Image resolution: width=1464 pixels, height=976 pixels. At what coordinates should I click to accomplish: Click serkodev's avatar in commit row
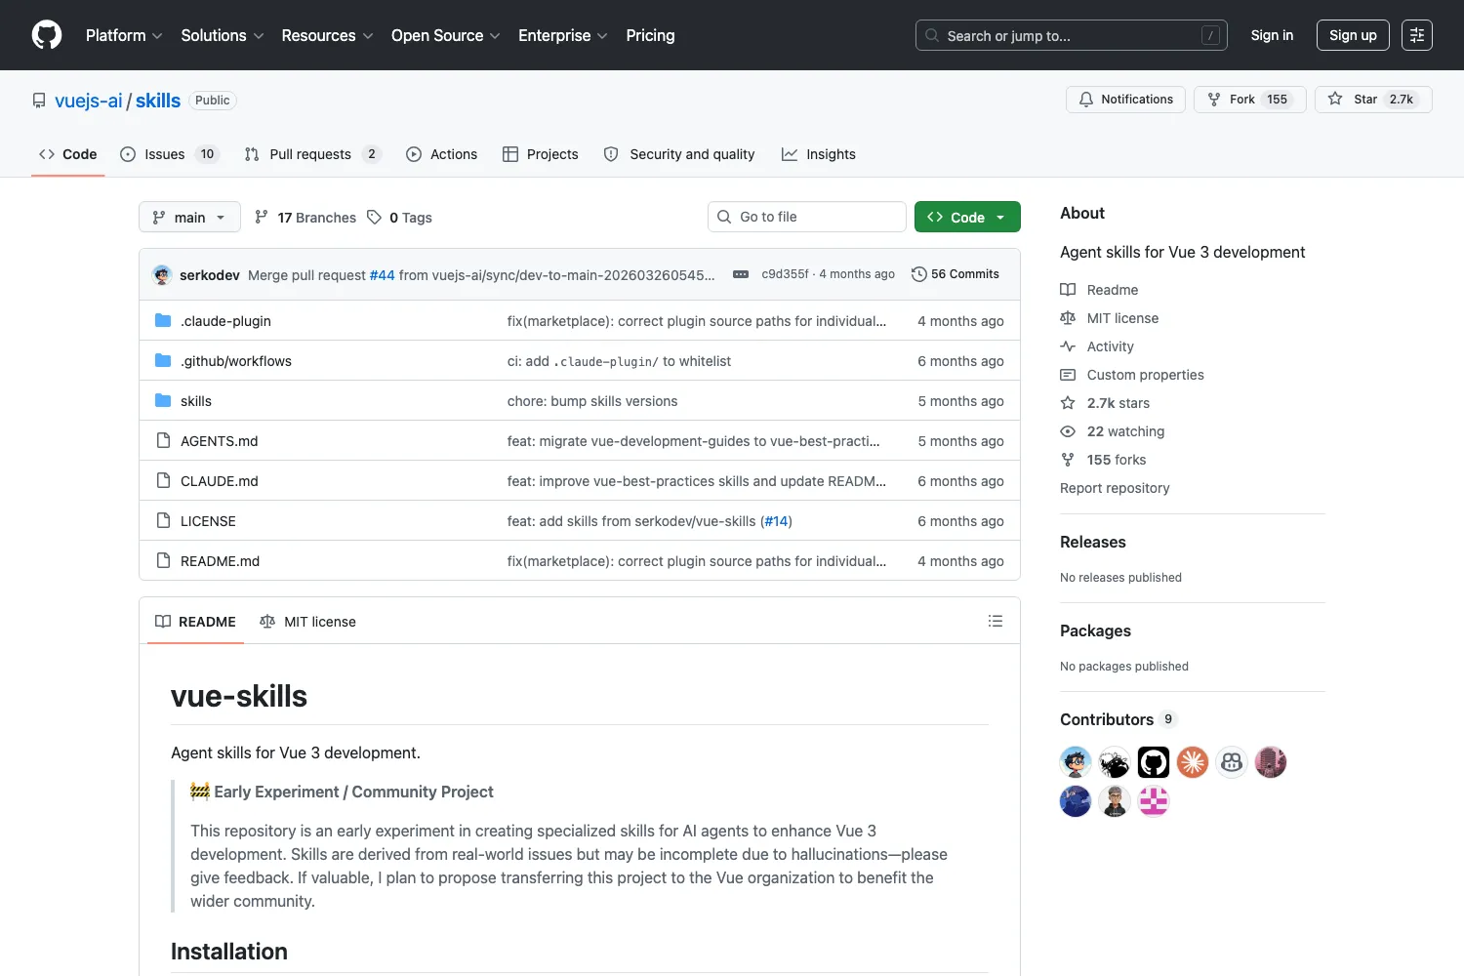coord(163,275)
